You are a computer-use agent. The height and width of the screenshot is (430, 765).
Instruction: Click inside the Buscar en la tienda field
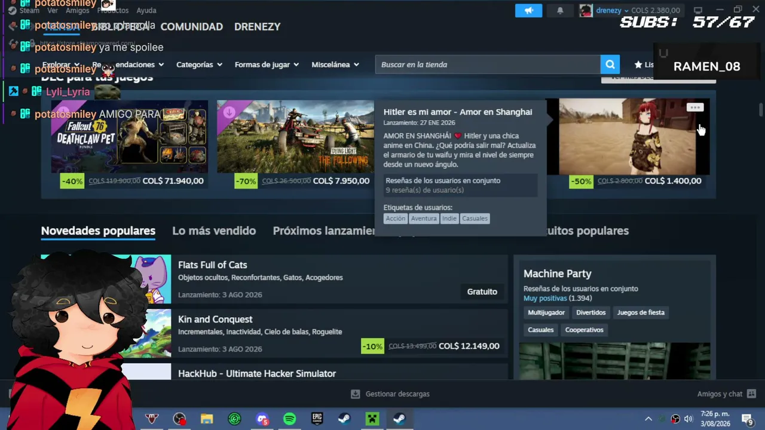pyautogui.click(x=488, y=64)
